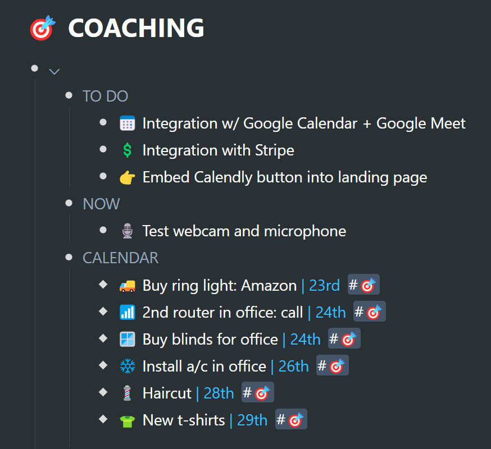Screen dimensions: 491x449
Task: Click the 26th date on Install a/c
Action: 293,366
